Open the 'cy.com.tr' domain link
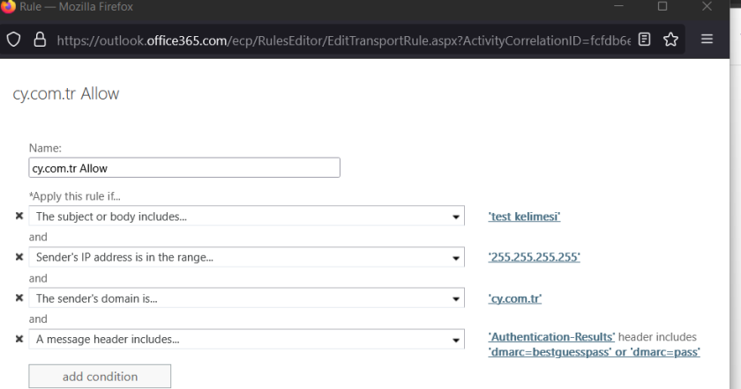741x389 pixels. pos(514,299)
